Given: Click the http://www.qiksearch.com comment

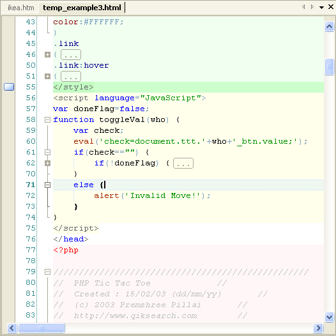Looking at the screenshot, I should [x=135, y=316].
